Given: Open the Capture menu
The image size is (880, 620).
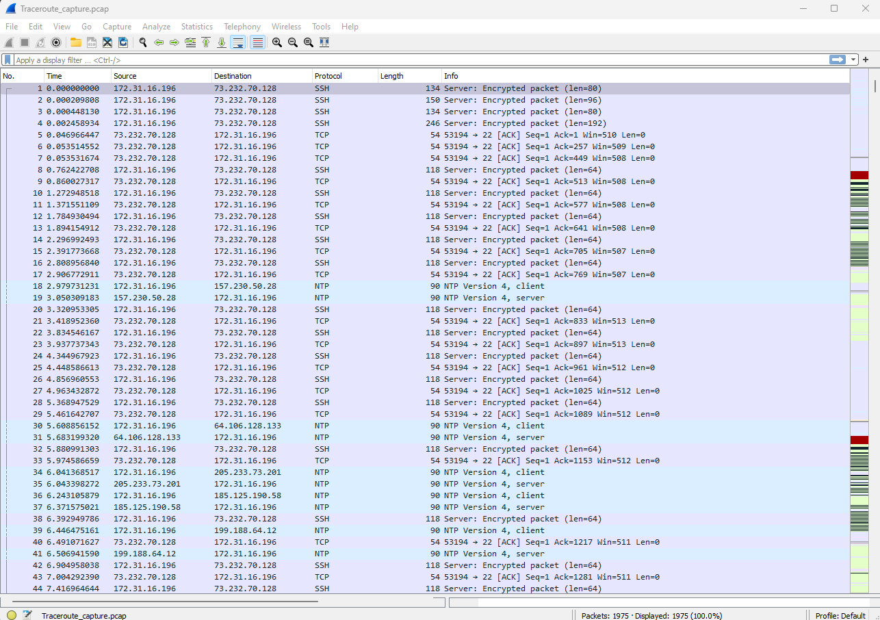Looking at the screenshot, I should click(117, 27).
